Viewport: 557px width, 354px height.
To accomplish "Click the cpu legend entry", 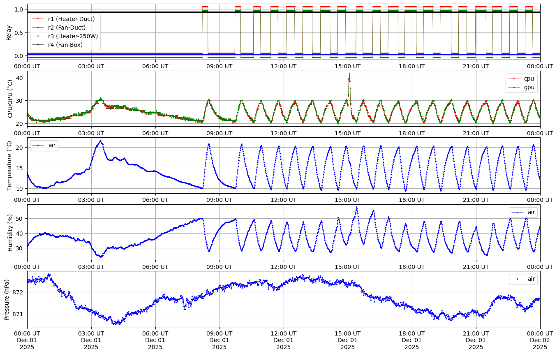I will coord(529,79).
